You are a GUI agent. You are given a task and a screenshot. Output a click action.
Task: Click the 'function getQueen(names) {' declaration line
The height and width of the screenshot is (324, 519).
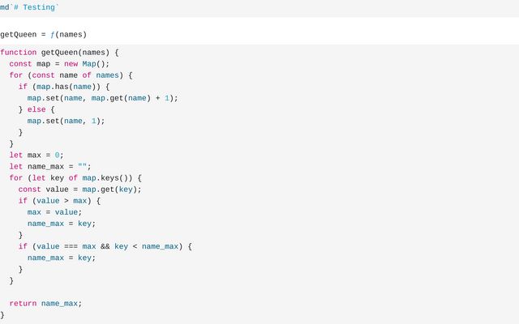tap(60, 53)
